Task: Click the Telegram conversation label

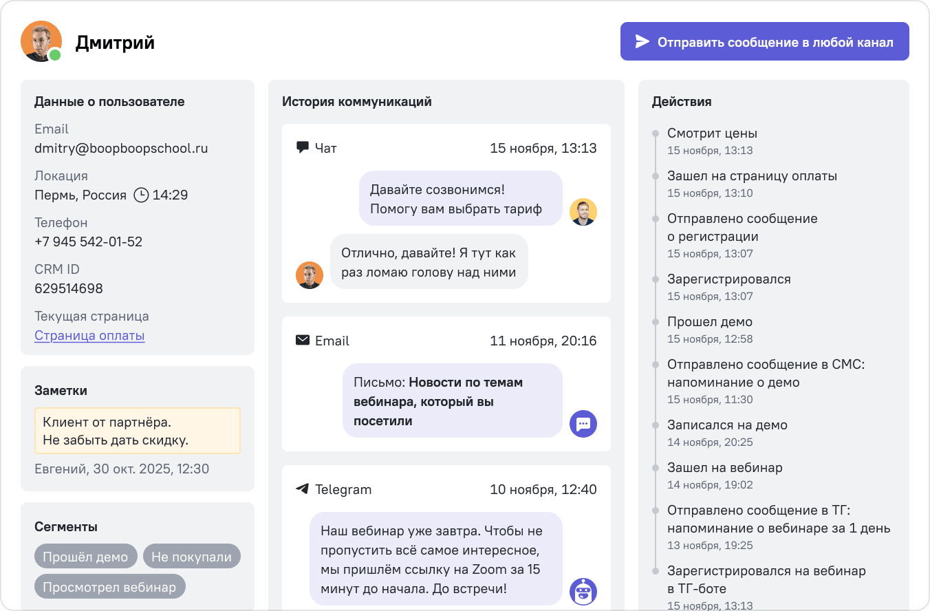Action: click(343, 490)
